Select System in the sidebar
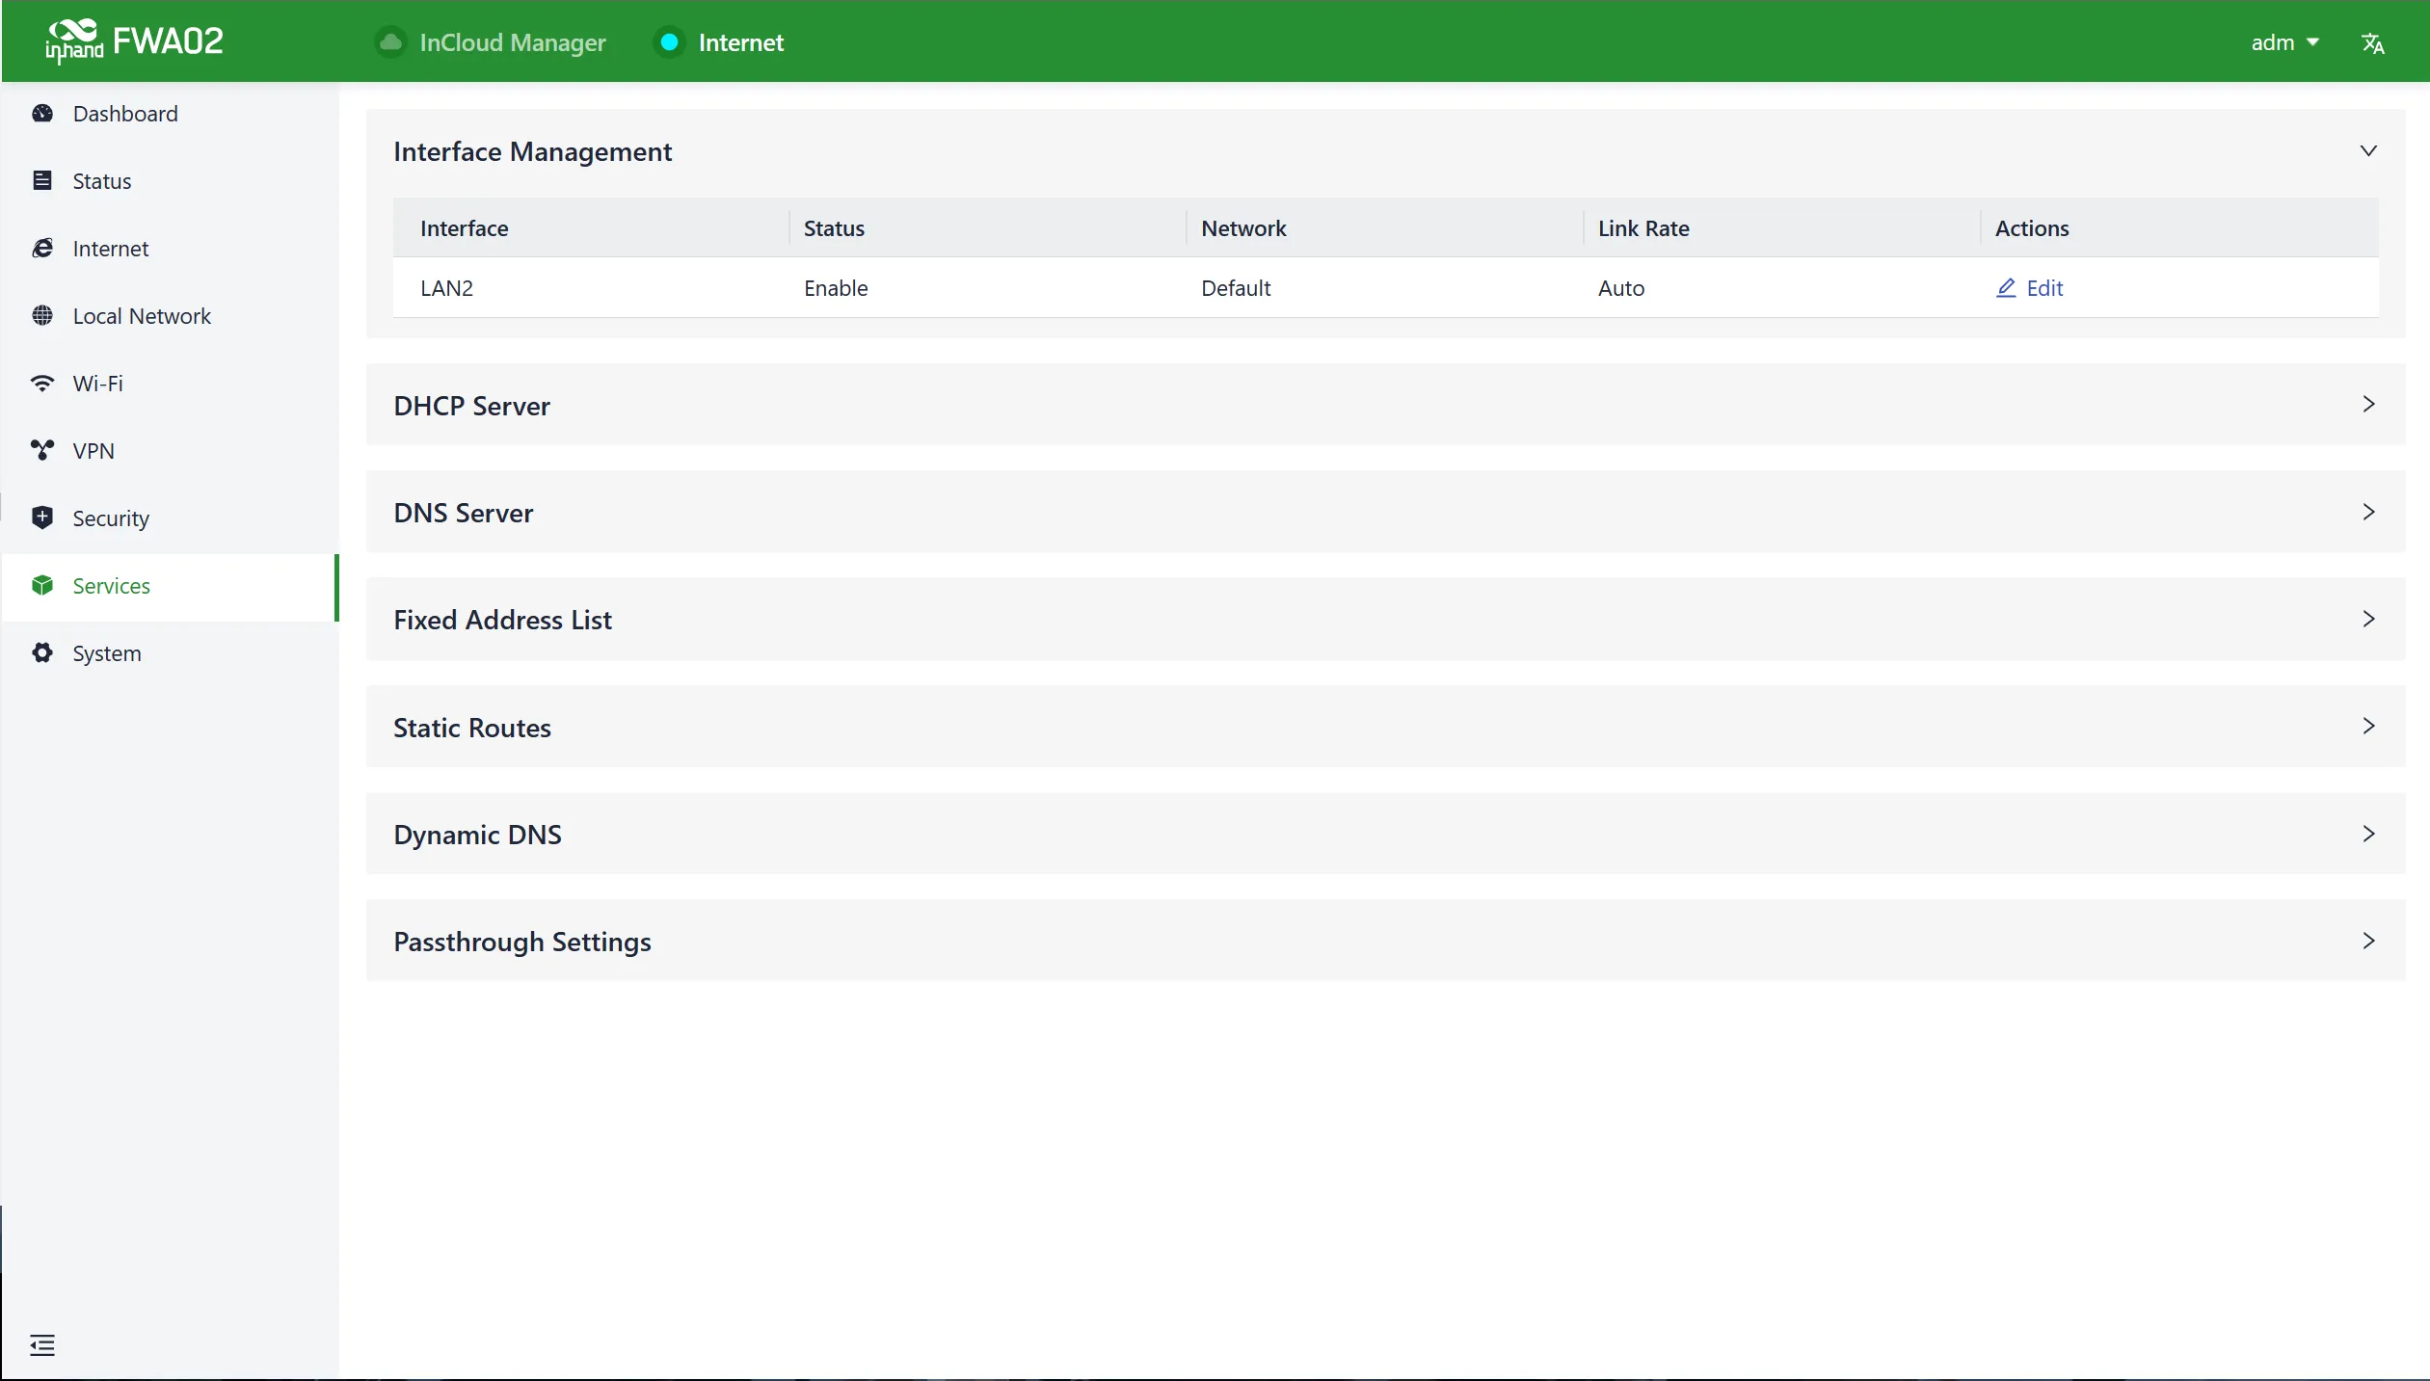 [170, 653]
